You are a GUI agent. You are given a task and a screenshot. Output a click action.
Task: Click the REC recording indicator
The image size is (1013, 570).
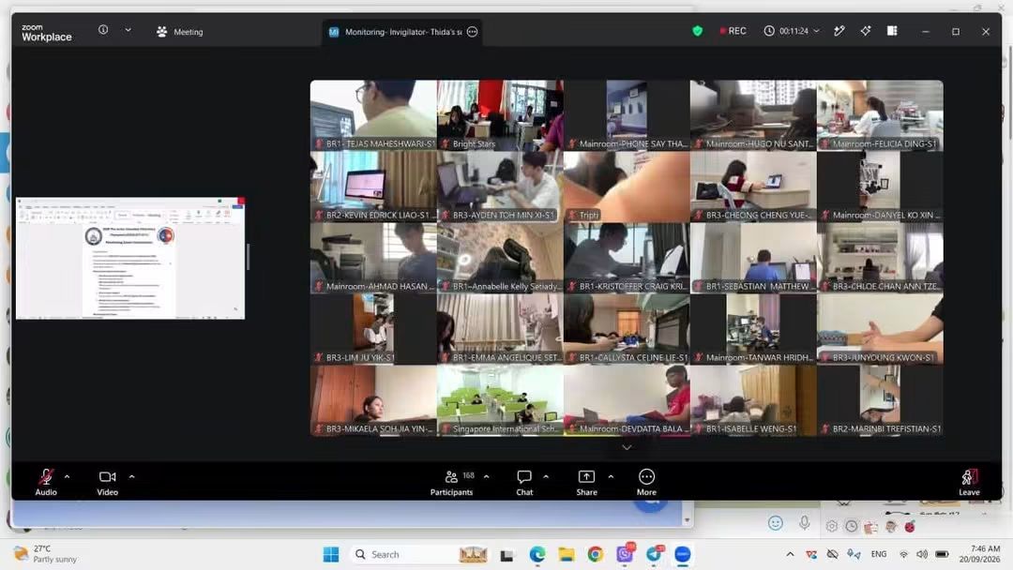(733, 31)
